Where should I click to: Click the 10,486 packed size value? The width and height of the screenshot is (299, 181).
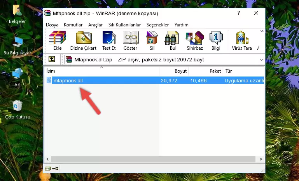click(198, 80)
